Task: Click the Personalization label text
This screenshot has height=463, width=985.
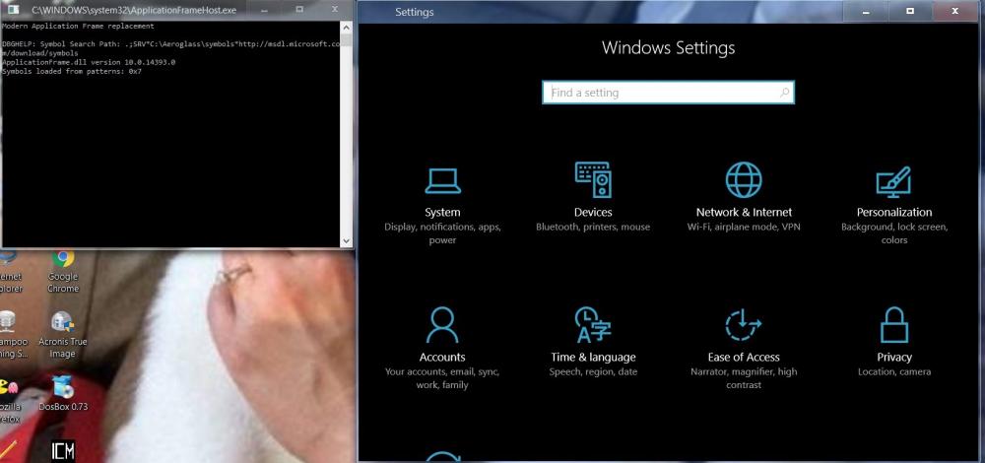Action: pos(894,213)
